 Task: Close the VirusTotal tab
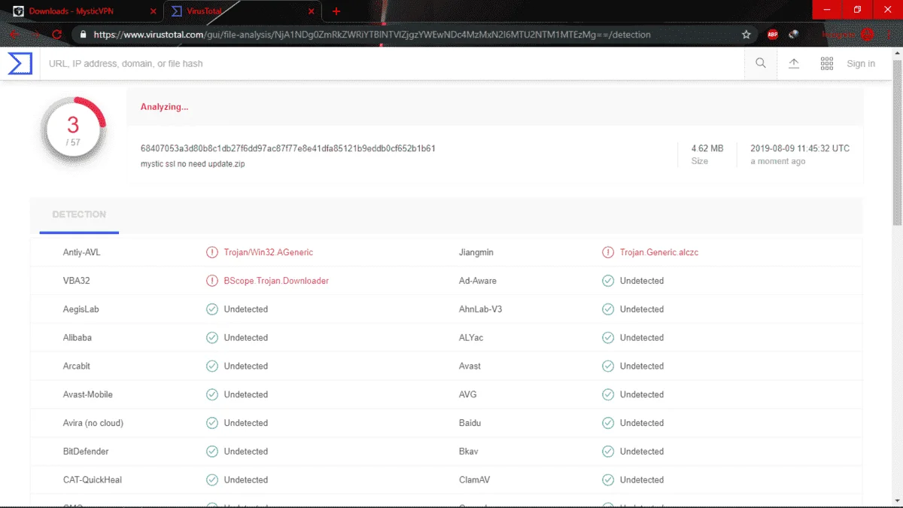click(x=312, y=11)
